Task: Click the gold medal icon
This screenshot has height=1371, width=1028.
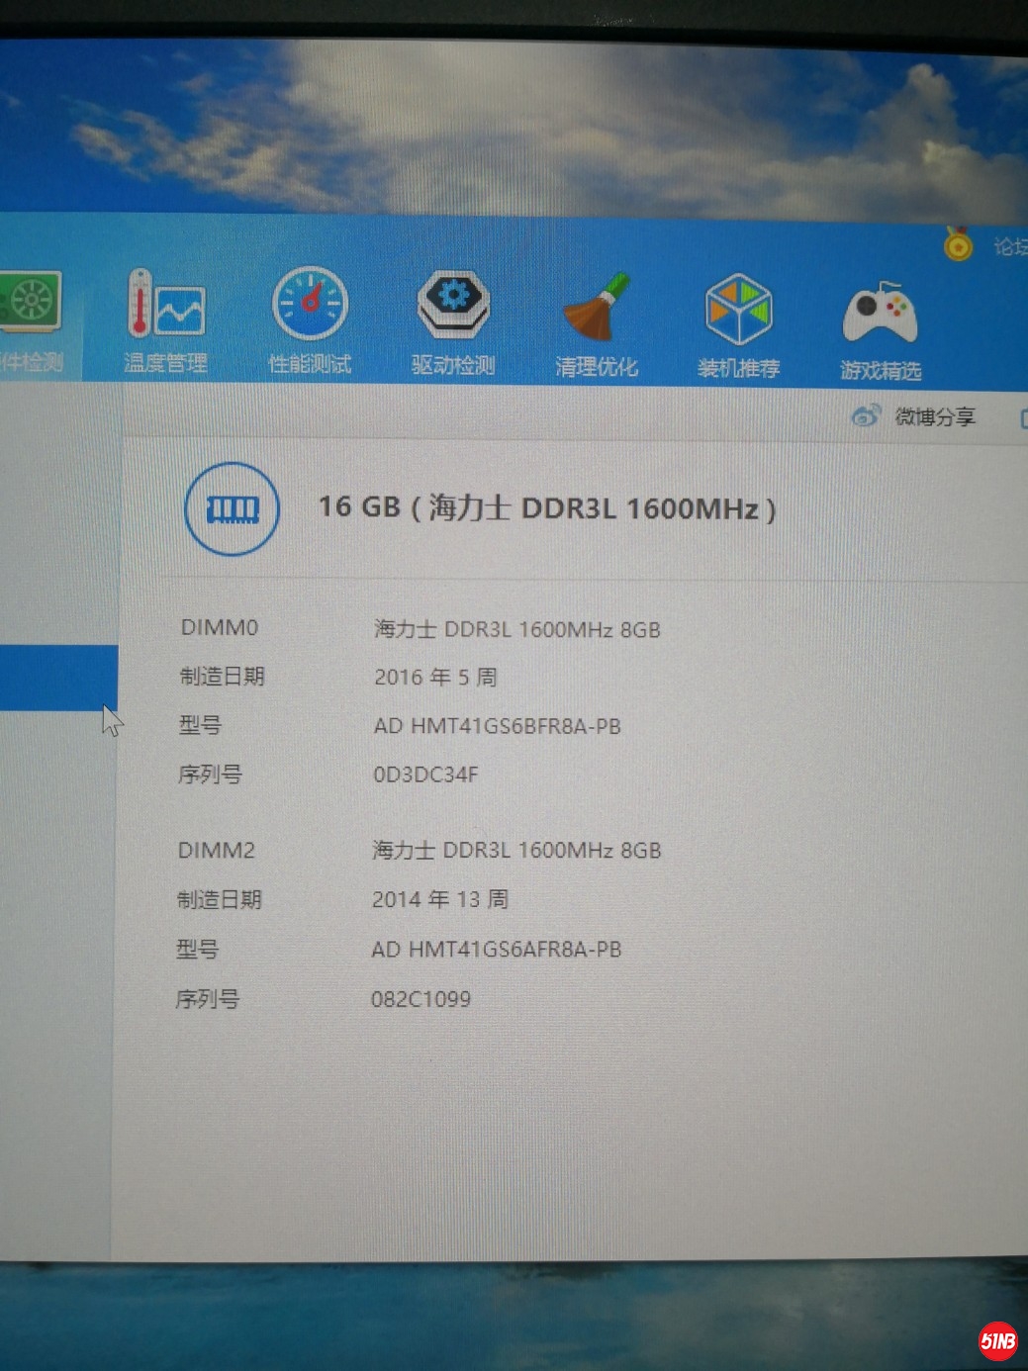Action: tap(958, 243)
